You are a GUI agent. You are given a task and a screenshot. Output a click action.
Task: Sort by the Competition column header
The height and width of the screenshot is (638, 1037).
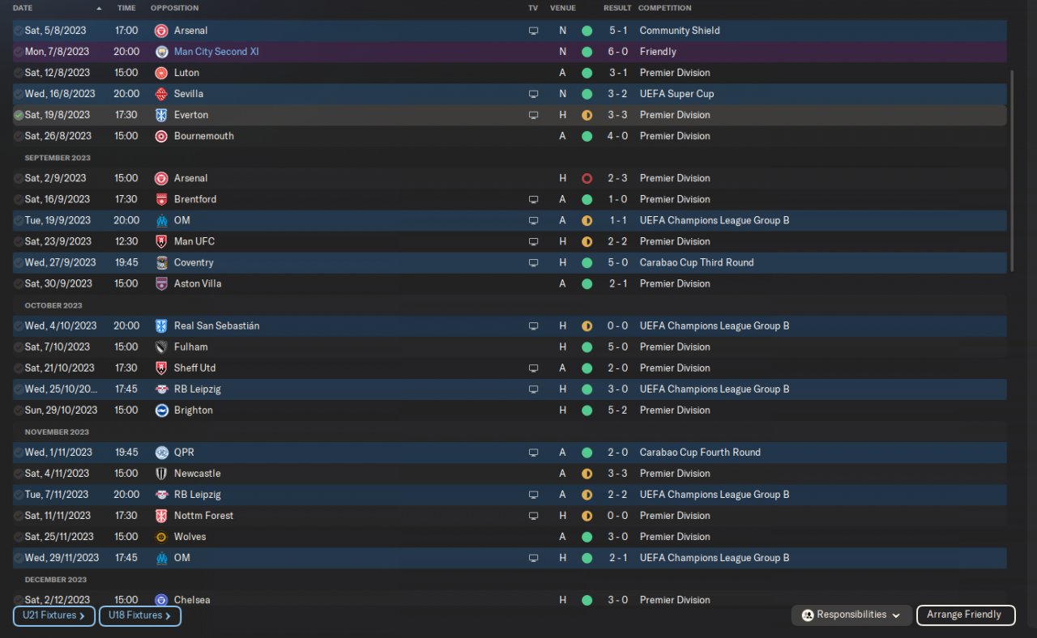(664, 8)
